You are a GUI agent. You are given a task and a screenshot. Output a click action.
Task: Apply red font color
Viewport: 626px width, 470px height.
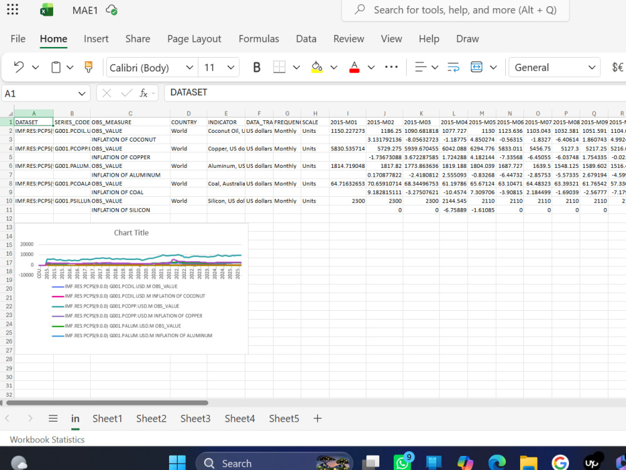[354, 67]
